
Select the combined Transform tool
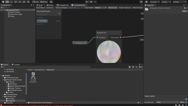[24, 2]
